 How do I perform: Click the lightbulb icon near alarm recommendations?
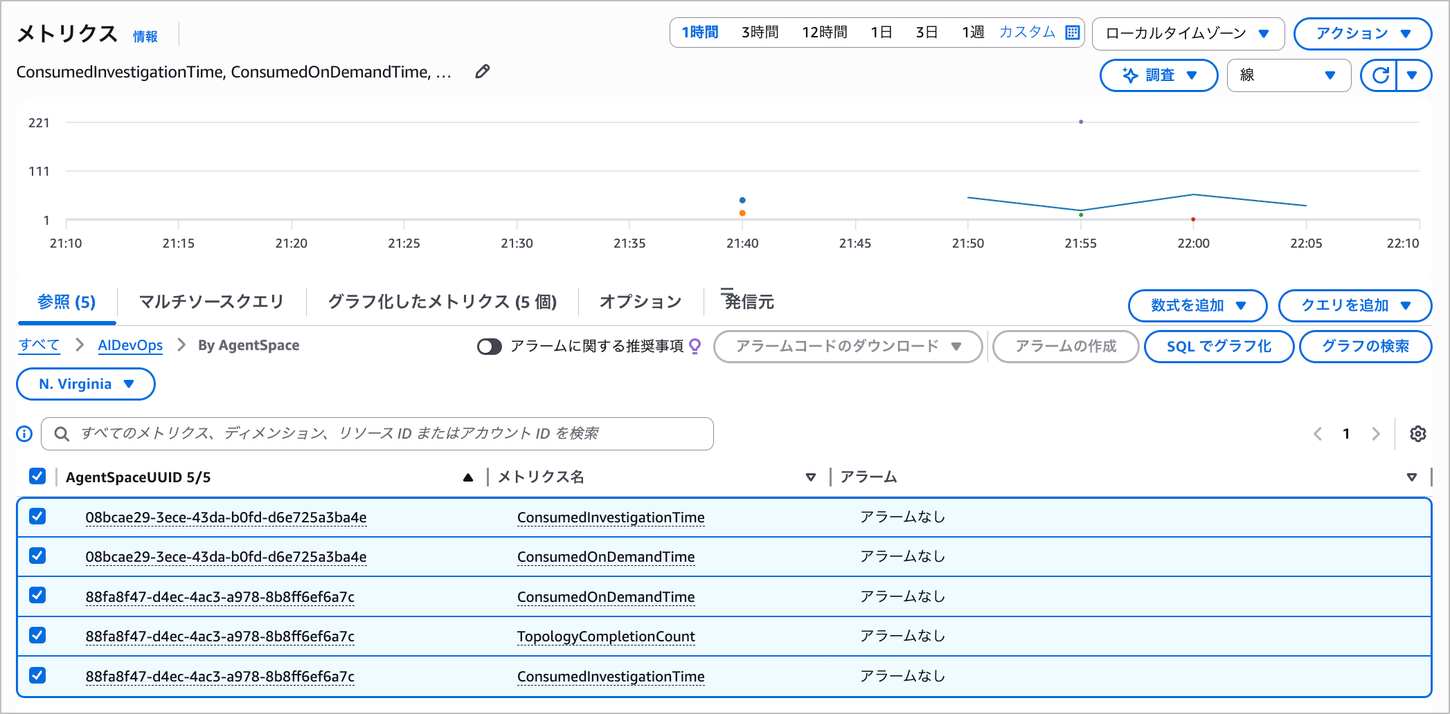click(695, 346)
